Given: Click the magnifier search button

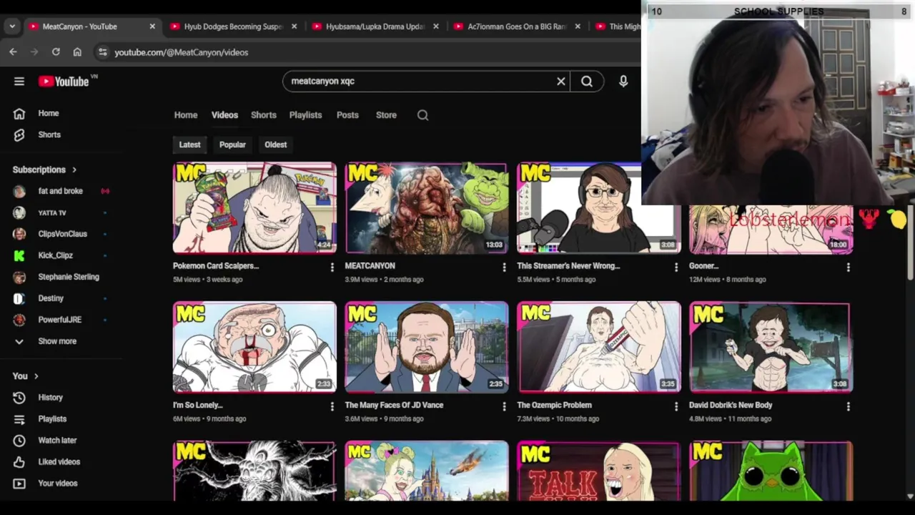Looking at the screenshot, I should click(x=587, y=82).
